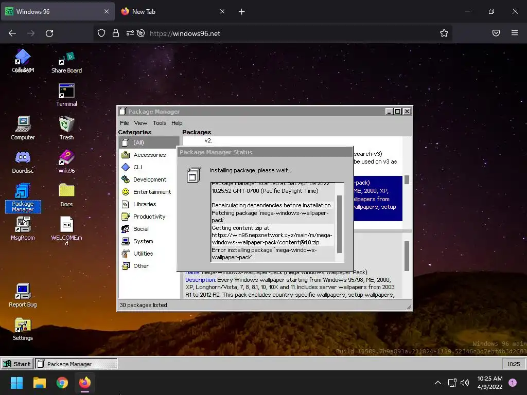The width and height of the screenshot is (527, 395).
Task: Open the tracking protection shield
Action: pos(101,33)
